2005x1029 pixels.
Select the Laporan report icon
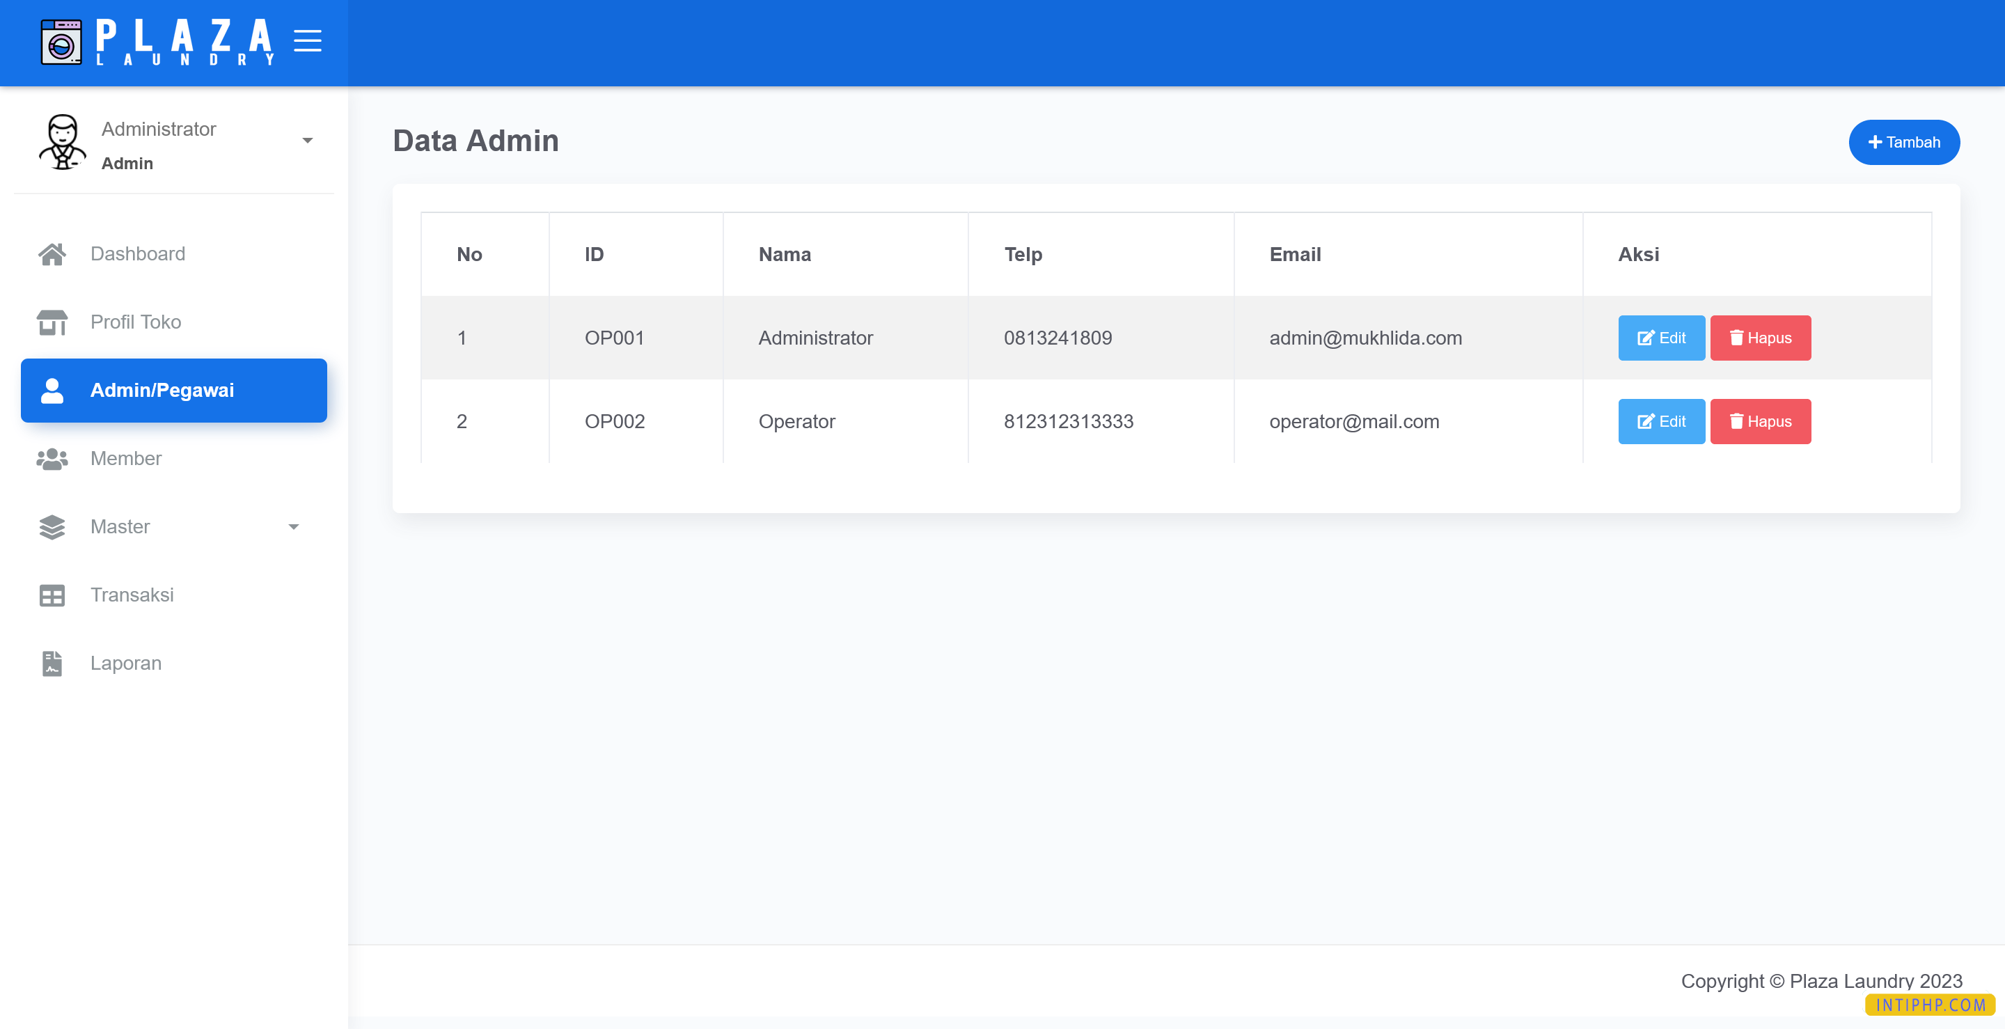[52, 662]
